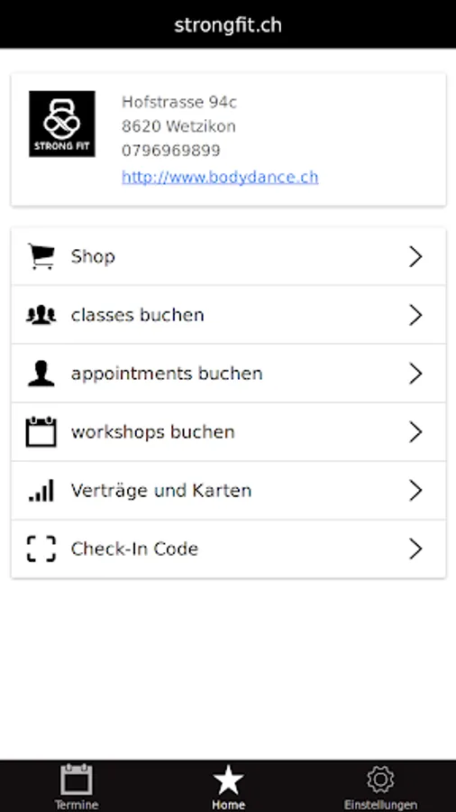Open Einstellungen gear tab
Image resolution: width=456 pixels, height=812 pixels.
click(x=380, y=786)
